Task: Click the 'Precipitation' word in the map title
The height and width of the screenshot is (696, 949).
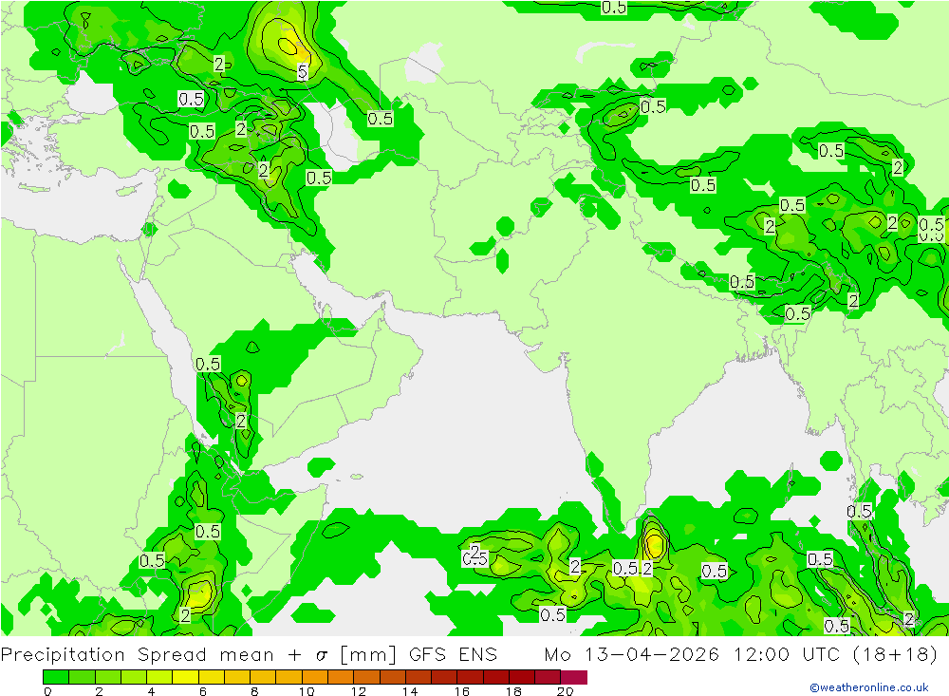Action: (63, 655)
